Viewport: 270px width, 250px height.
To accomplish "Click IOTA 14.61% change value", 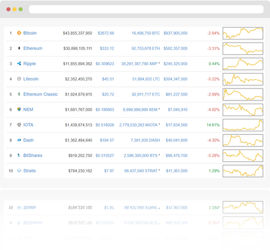I will pyautogui.click(x=213, y=125).
